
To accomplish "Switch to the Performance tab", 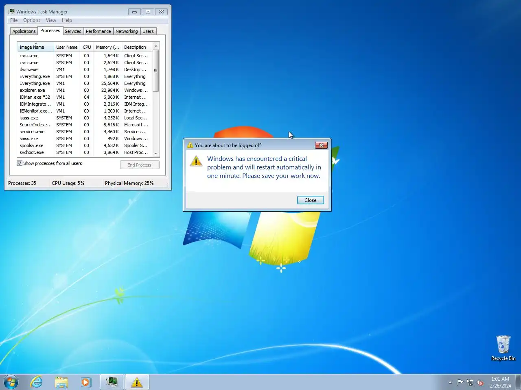I will 98,31.
